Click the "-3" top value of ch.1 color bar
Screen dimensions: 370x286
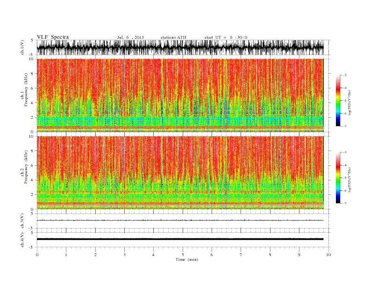(344, 75)
